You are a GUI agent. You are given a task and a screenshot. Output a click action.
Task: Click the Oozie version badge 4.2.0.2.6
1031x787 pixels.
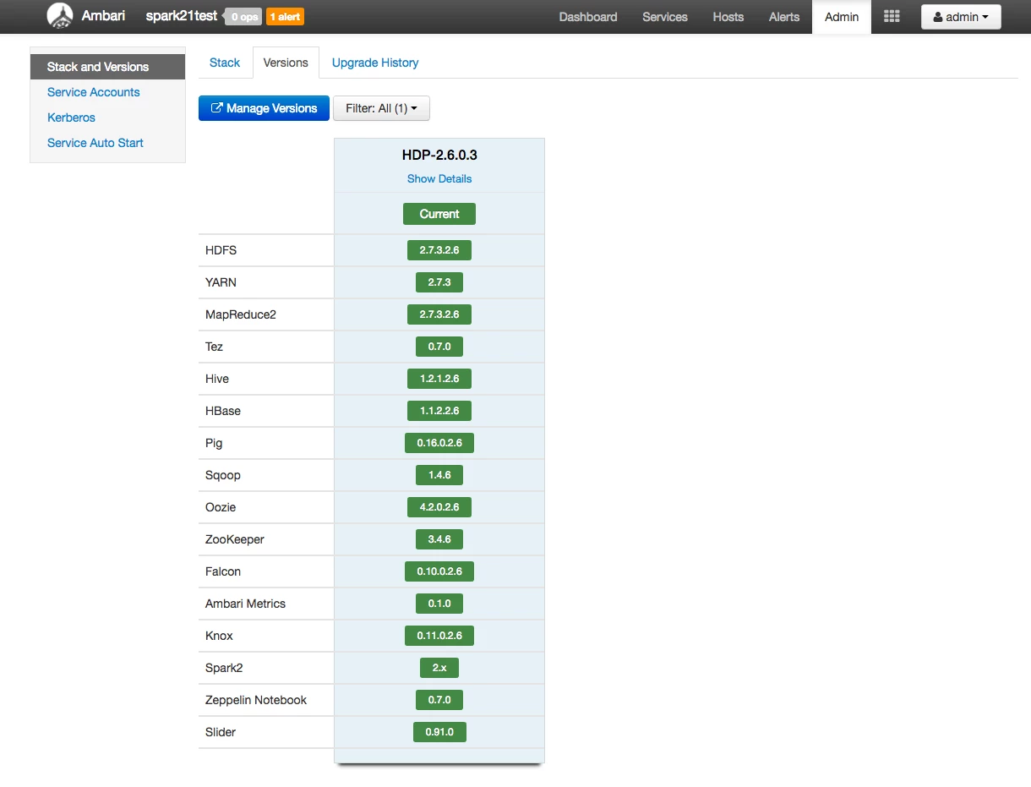coord(439,507)
